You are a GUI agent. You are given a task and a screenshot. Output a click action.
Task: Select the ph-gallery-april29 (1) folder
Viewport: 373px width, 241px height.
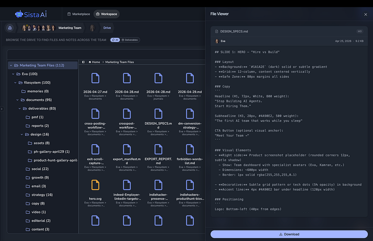[x=49, y=151]
